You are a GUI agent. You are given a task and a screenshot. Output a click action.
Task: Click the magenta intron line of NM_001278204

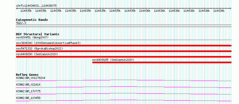point(124,80)
